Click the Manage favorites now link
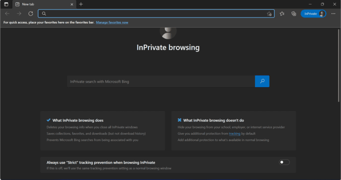This screenshot has height=180, width=341. (x=112, y=22)
